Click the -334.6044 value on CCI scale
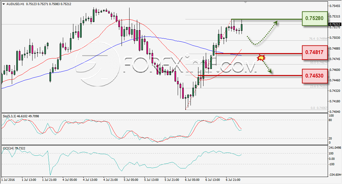Screen dimensions: 342x184 pyautogui.click(x=335, y=174)
